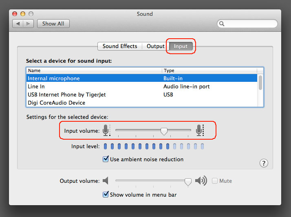
Task: Click the low input volume microphone icon
Action: point(106,130)
